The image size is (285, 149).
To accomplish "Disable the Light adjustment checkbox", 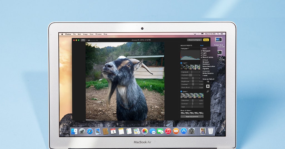I will [x=181, y=63].
